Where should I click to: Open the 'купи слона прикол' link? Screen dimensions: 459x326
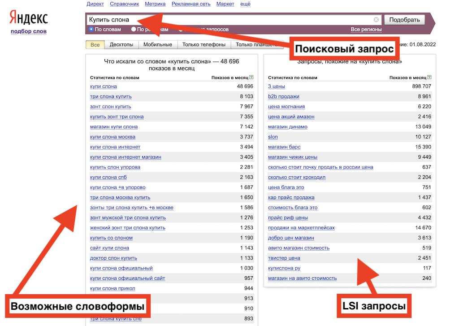pyautogui.click(x=113, y=288)
